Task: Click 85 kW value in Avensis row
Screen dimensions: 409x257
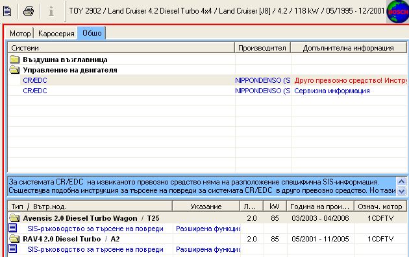Action: [275, 218]
